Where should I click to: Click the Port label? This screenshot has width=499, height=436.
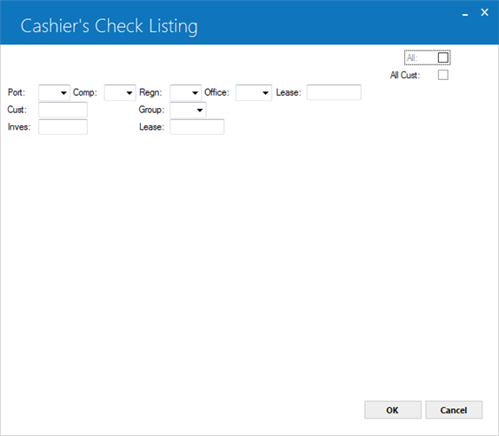click(x=17, y=92)
